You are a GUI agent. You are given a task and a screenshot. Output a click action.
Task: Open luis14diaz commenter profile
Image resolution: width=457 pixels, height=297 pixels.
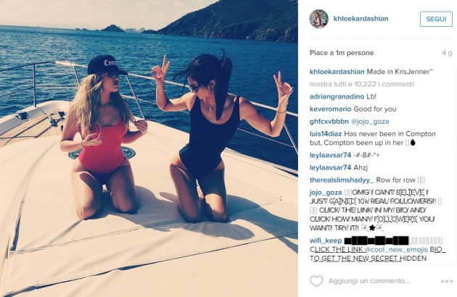tap(326, 134)
